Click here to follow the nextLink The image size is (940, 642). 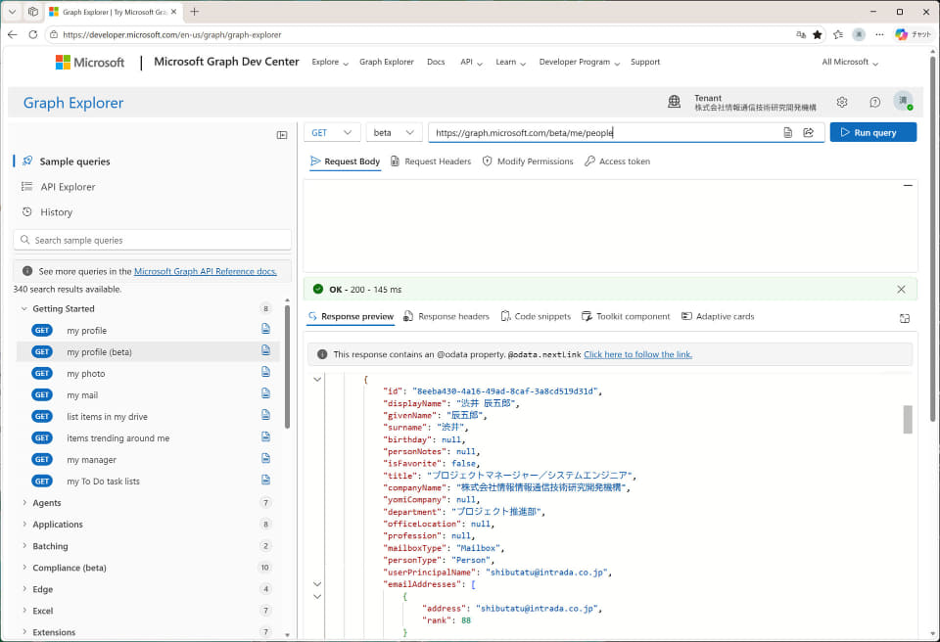click(x=637, y=354)
